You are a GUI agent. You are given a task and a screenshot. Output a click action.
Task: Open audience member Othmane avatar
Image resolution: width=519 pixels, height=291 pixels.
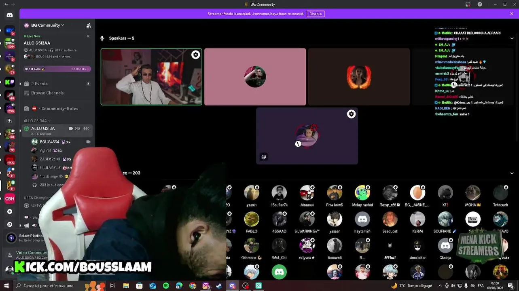252,245
